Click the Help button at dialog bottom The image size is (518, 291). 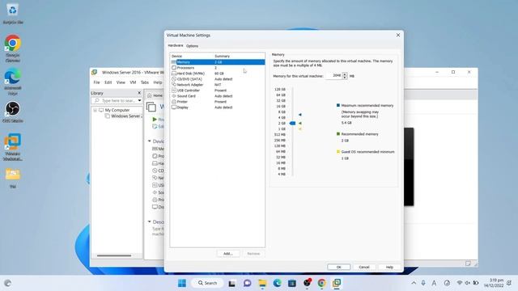coord(389,267)
